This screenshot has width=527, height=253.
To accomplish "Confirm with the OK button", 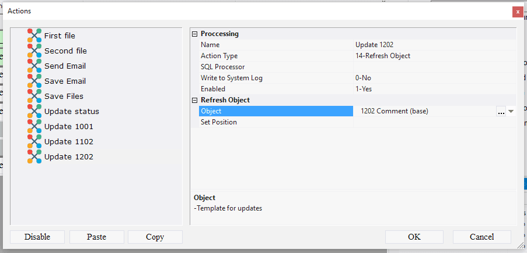I will point(414,237).
